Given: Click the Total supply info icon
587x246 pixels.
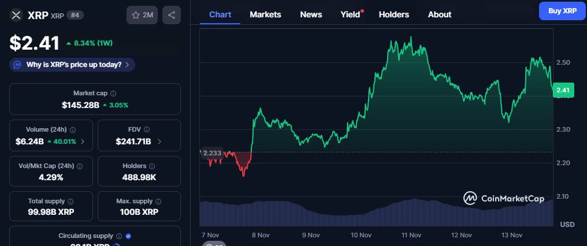Looking at the screenshot, I should (x=70, y=202).
